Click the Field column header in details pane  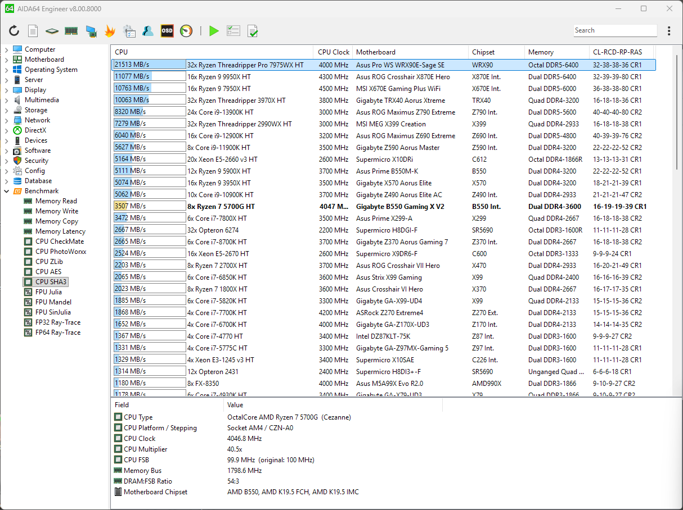(x=167, y=404)
